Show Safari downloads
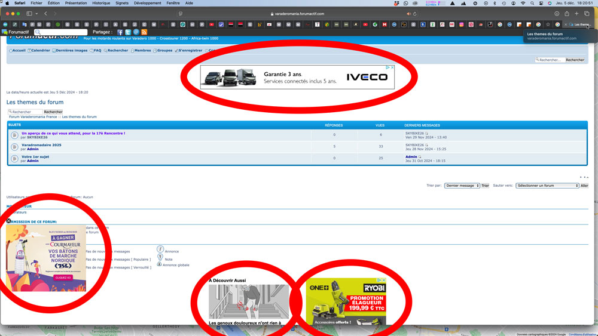 [557, 13]
